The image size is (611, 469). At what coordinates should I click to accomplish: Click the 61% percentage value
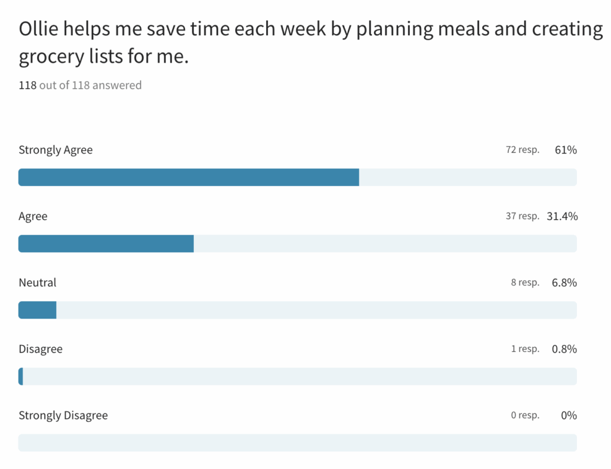pyautogui.click(x=566, y=150)
